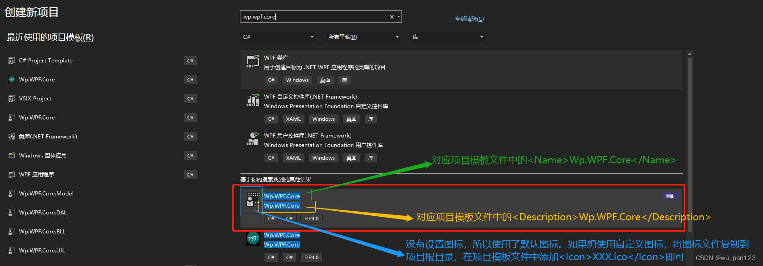
Task: Open the 库 project type filter dropdown
Action: 447,37
